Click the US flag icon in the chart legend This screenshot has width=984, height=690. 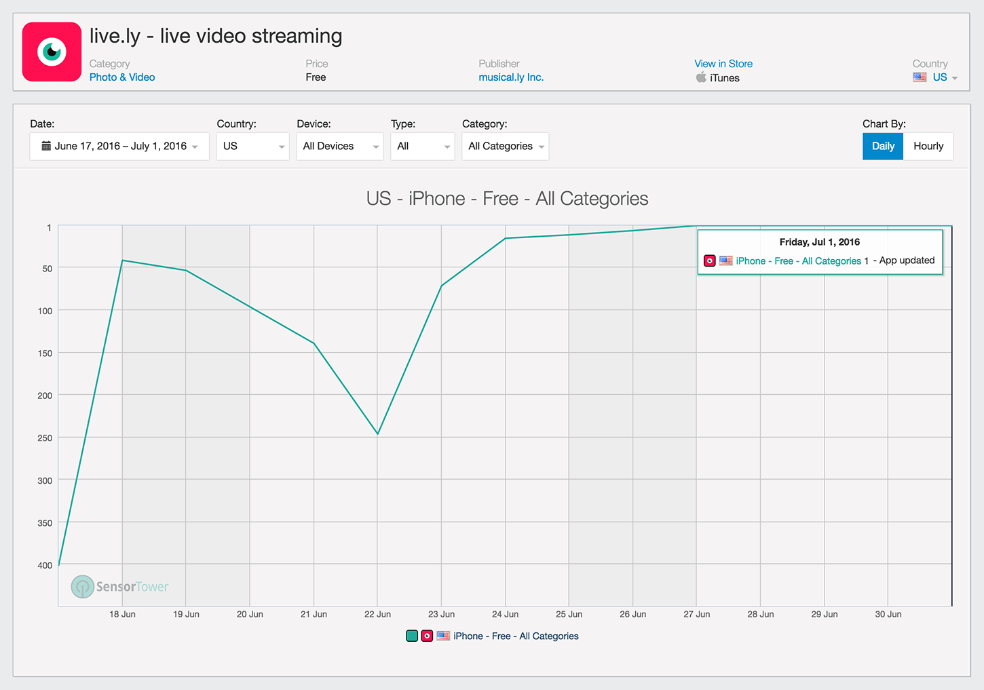[443, 636]
